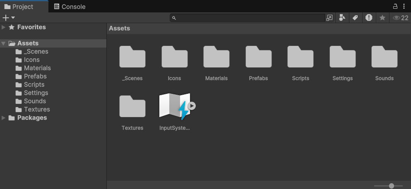Click the open folder icon beside Assets
The height and width of the screenshot is (189, 411).
12,43
